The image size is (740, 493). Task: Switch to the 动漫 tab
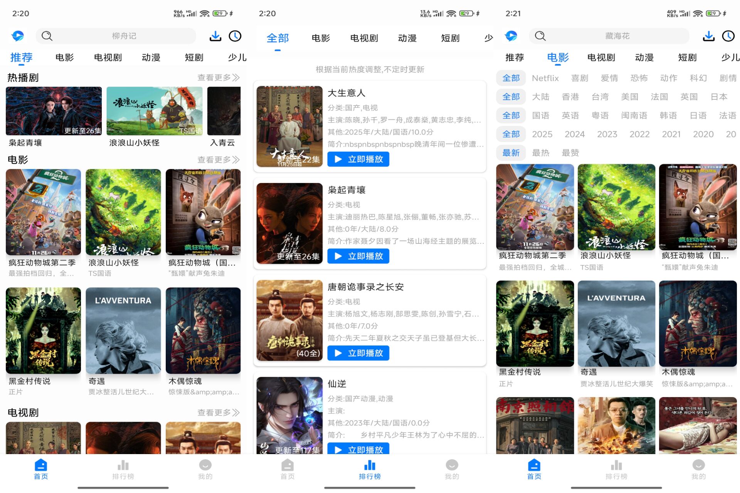(151, 57)
